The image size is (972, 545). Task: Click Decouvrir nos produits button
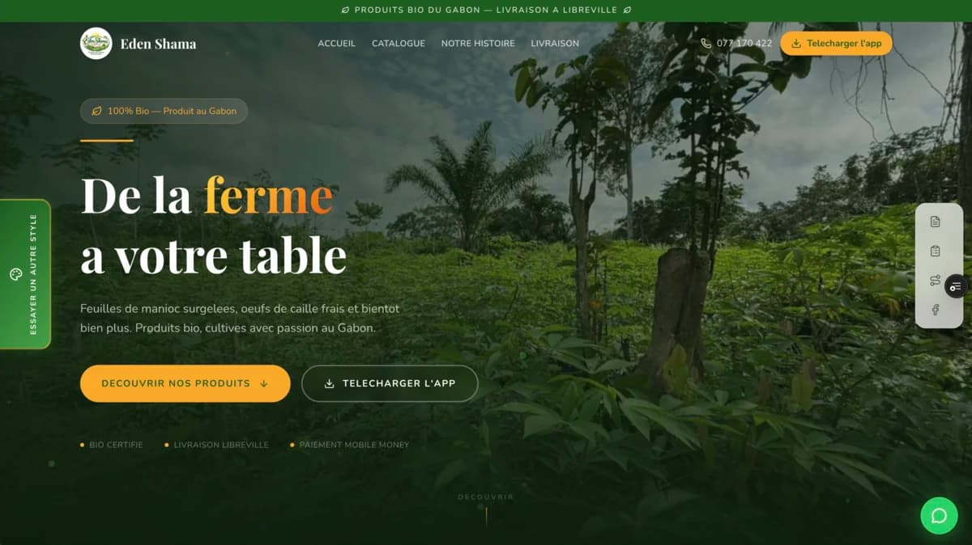[x=185, y=383]
